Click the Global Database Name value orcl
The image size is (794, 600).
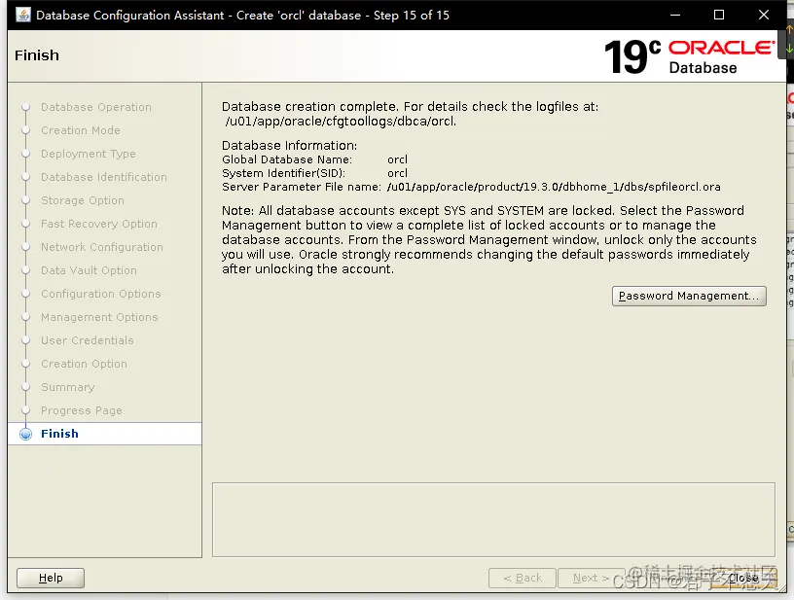[398, 159]
